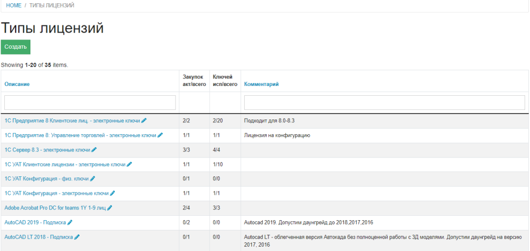530x251 pixels.
Task: Edit pencil icon for AutoCAD 2019 - Подписка
Action: [70, 222]
